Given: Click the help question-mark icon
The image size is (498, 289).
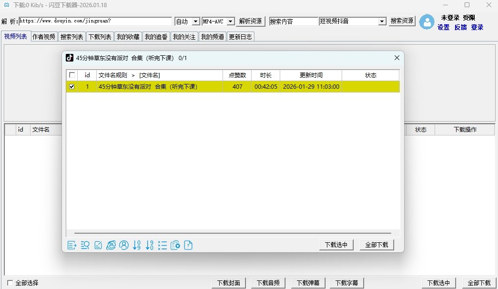Looking at the screenshot, I should click(188, 245).
